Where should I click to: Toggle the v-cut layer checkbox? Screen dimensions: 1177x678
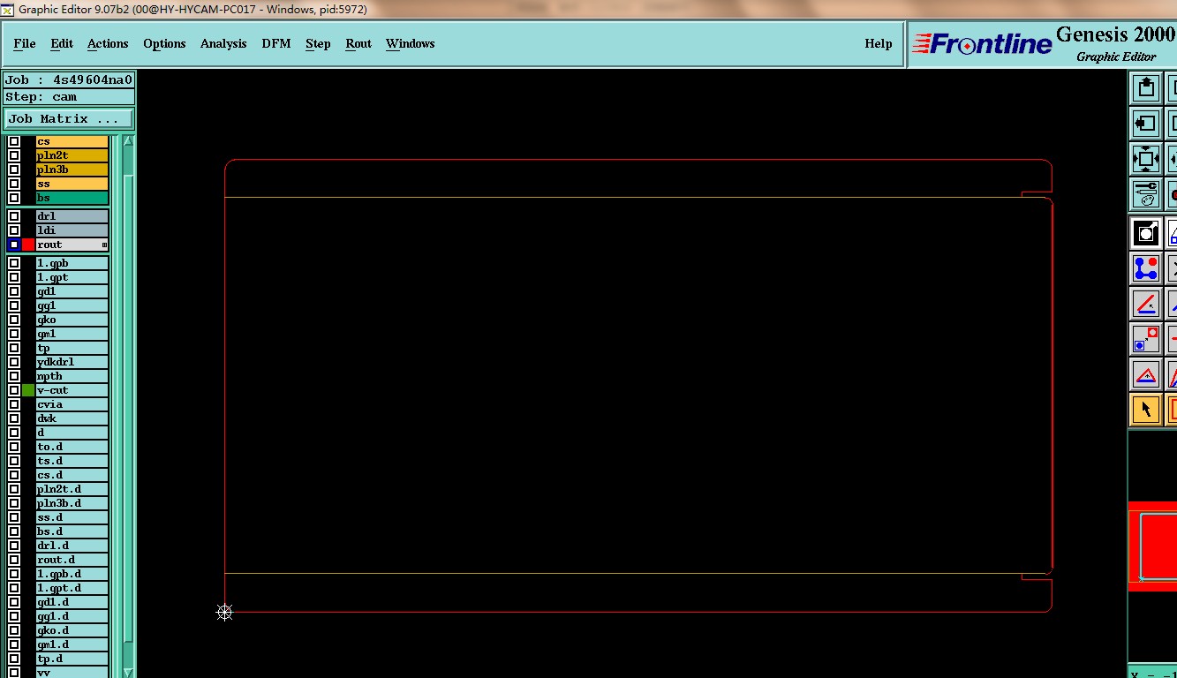14,390
